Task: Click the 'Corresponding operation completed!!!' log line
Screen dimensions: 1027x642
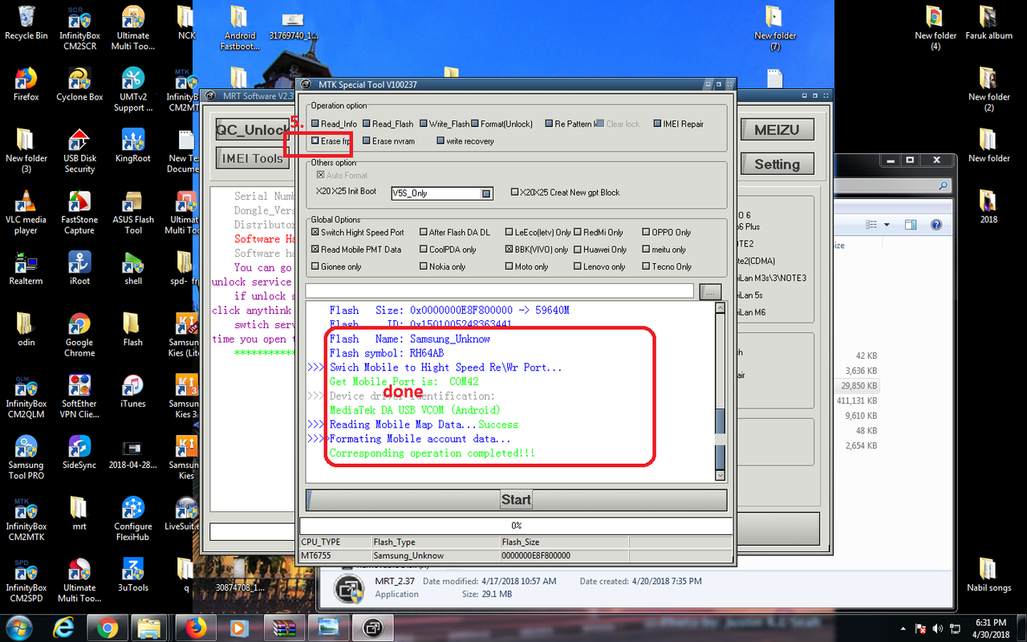Action: click(x=432, y=453)
